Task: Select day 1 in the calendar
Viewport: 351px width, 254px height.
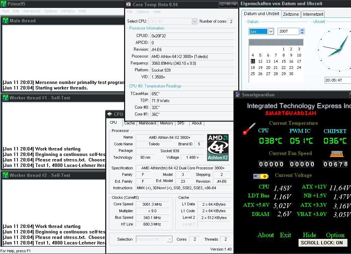Action: (283, 49)
